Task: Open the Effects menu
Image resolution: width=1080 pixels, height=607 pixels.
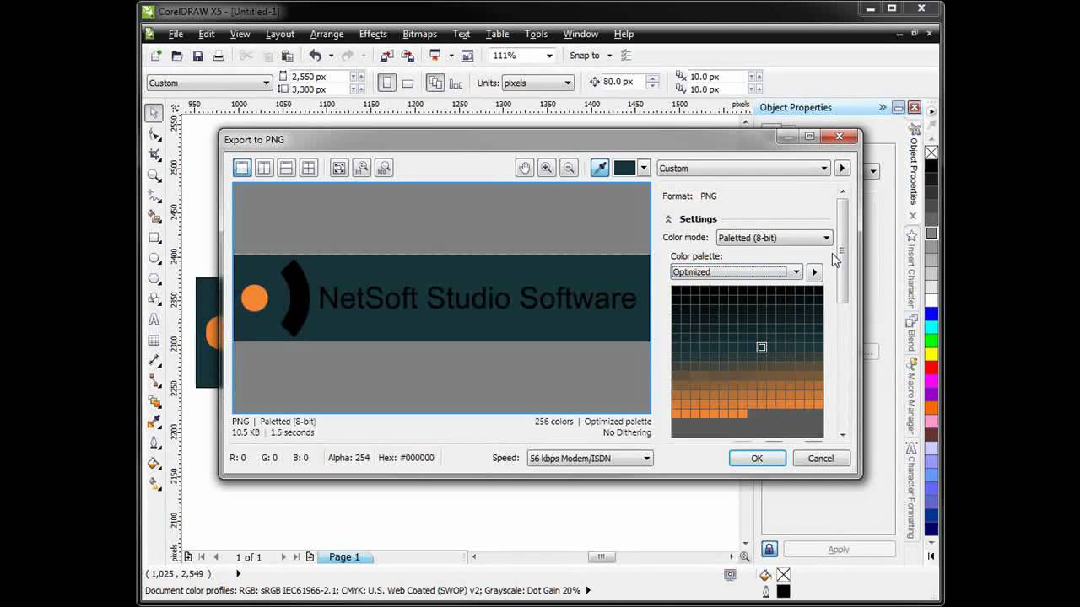Action: pos(373,34)
